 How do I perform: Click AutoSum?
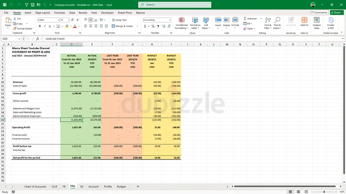point(250,19)
